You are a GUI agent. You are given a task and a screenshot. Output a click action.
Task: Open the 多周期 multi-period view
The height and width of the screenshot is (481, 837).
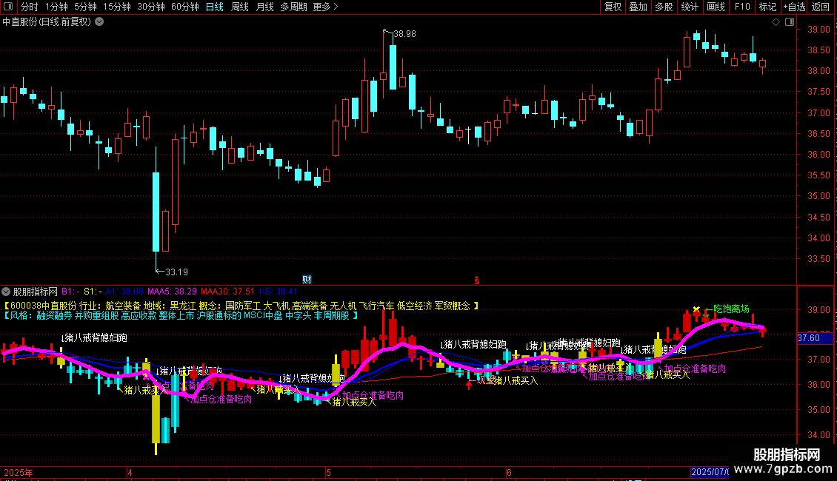pos(293,7)
